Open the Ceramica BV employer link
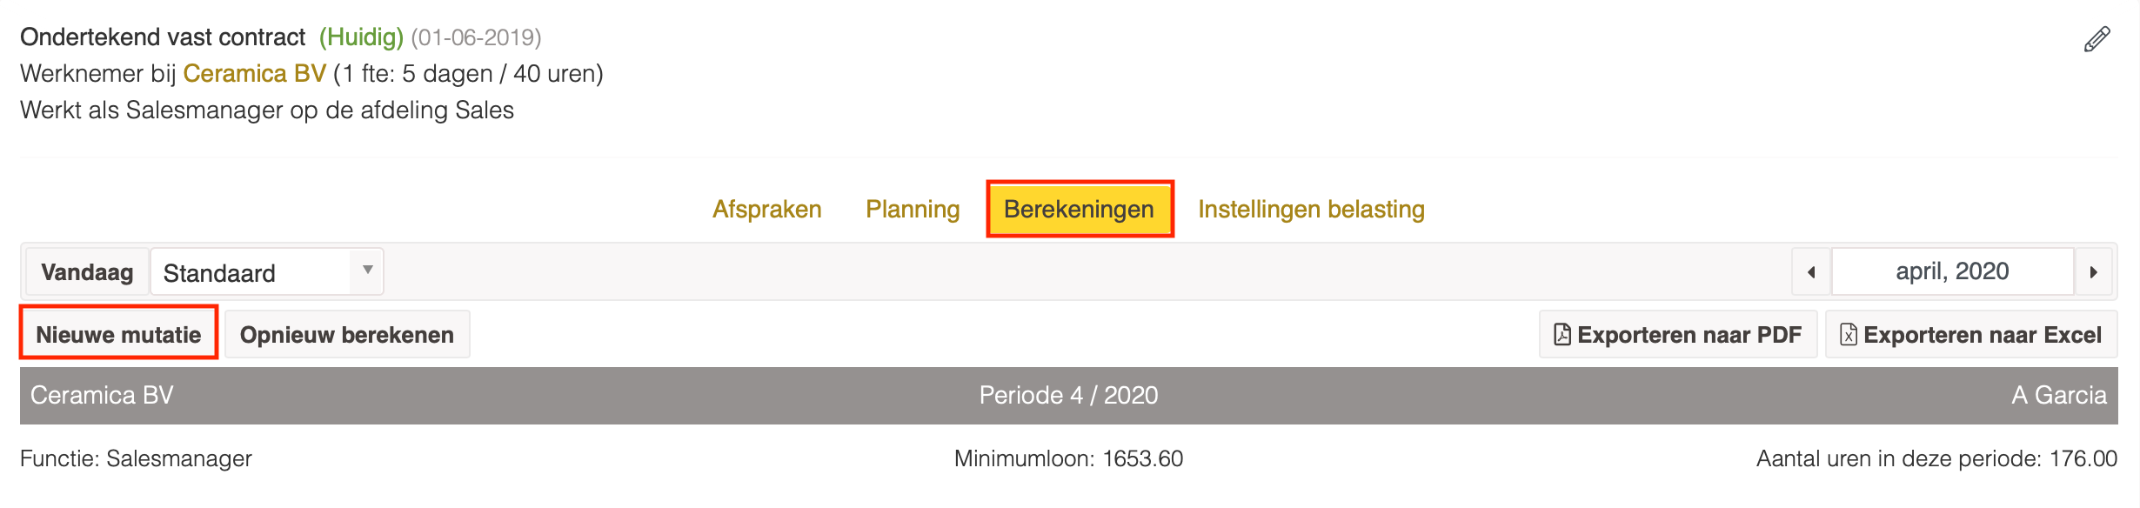Viewport: 2140px width, 508px height. [254, 74]
